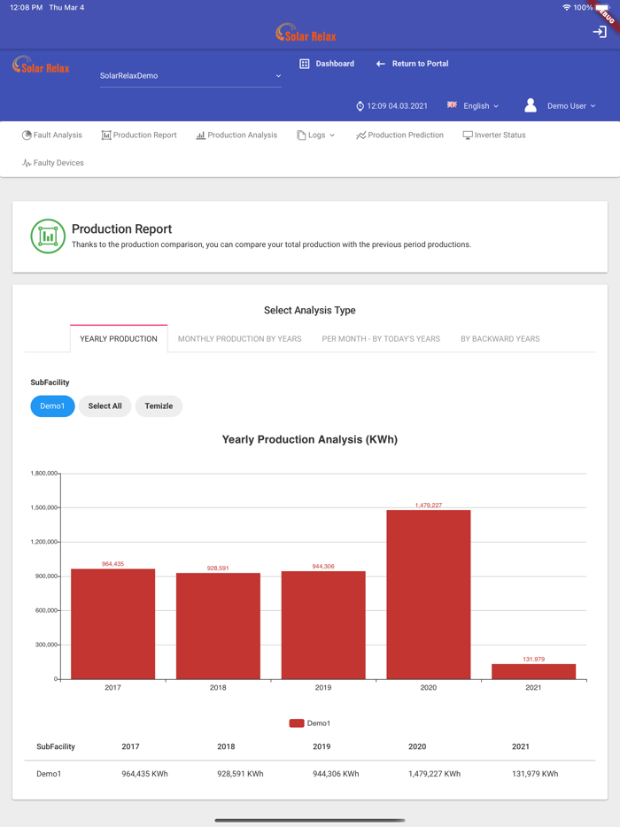
Task: Click the 2020 bar in chart
Action: (x=428, y=594)
